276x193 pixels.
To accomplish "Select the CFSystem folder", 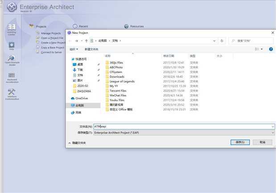I will pos(115,72).
